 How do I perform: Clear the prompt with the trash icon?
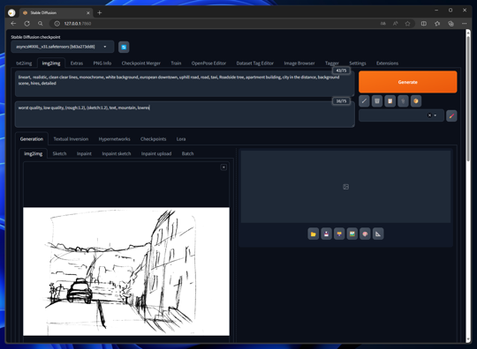tap(377, 101)
